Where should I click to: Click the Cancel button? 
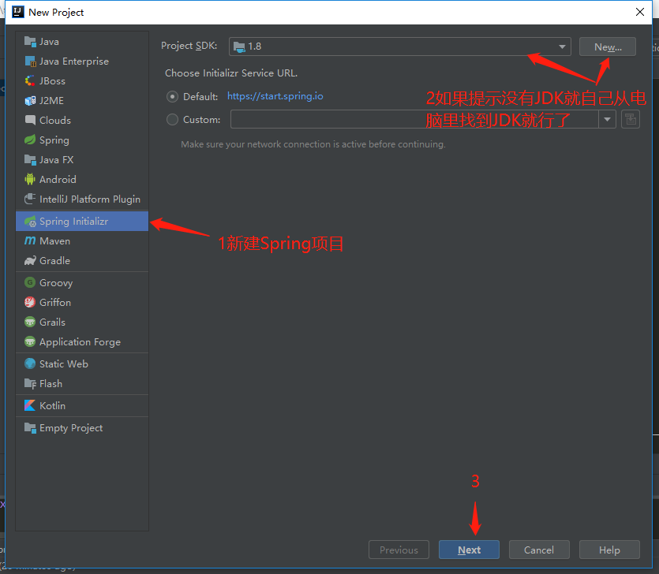539,550
